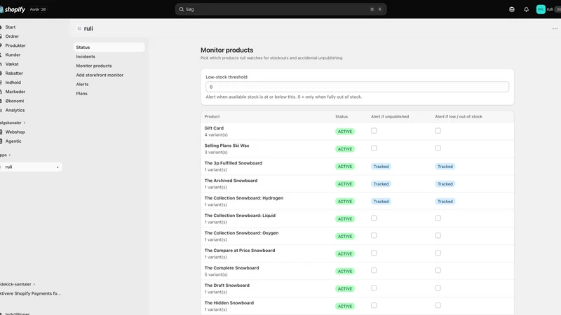Select ruli app in sidebar

point(30,167)
